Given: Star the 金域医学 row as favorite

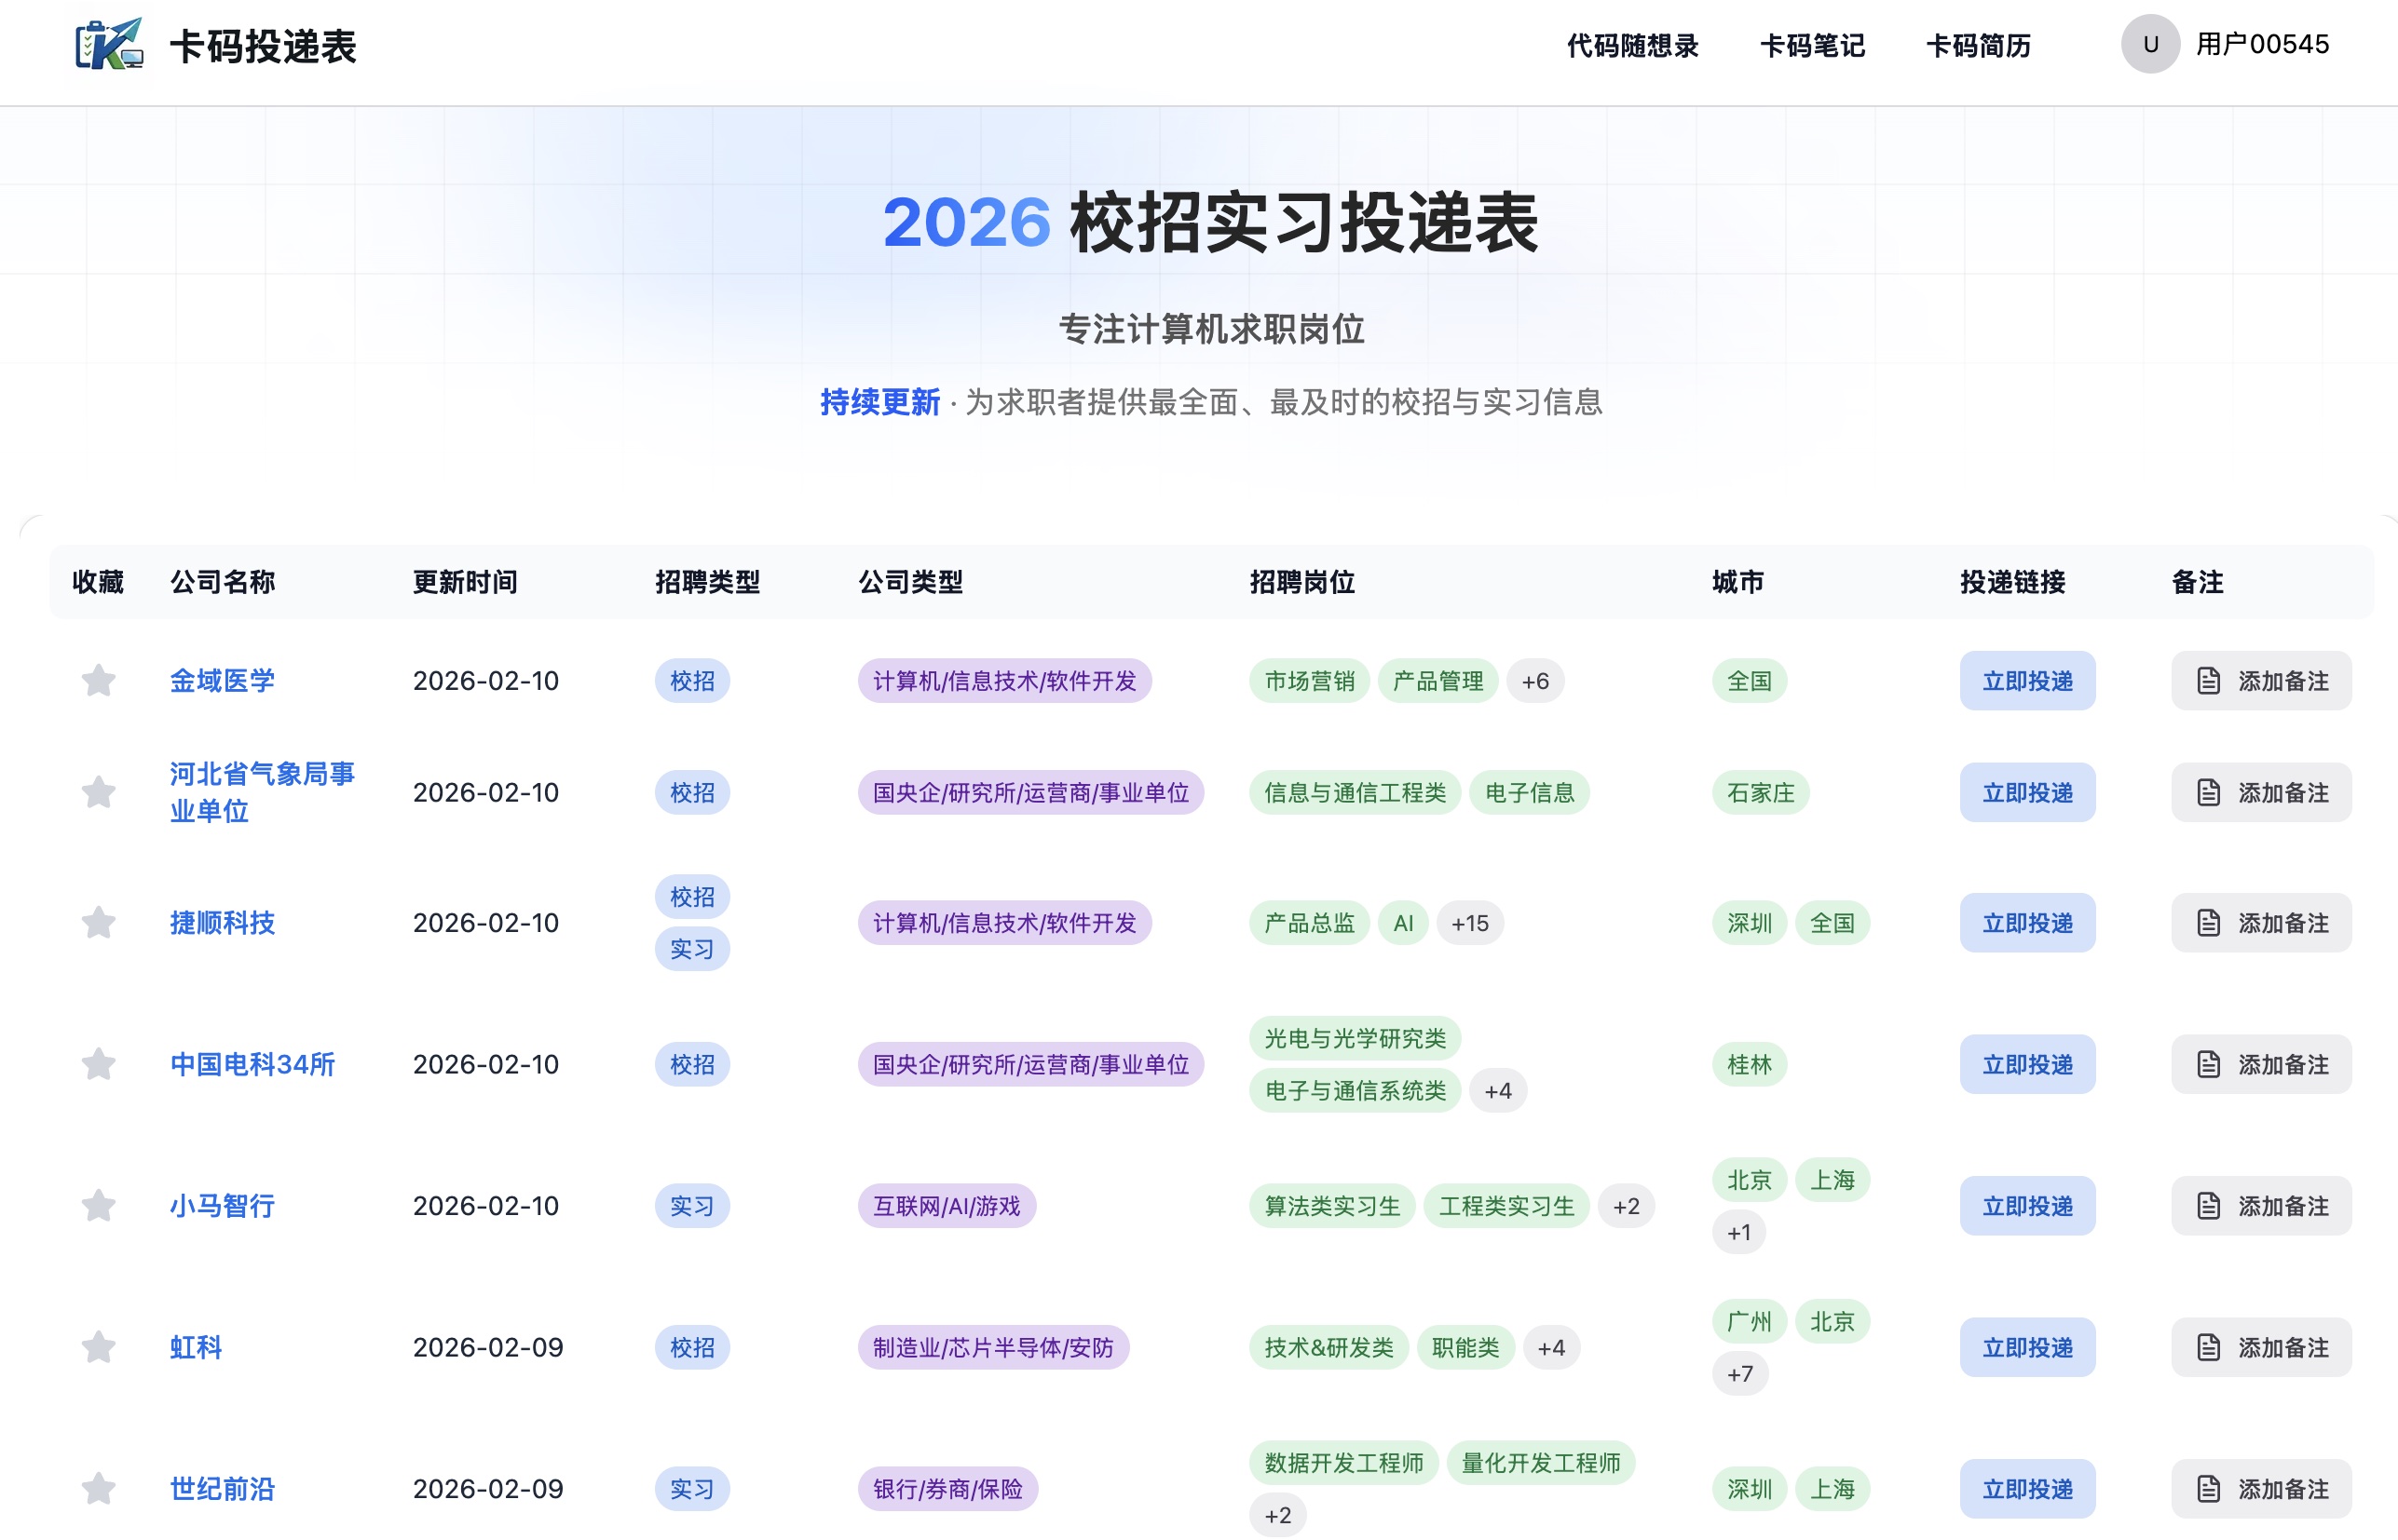Looking at the screenshot, I should point(98,681).
